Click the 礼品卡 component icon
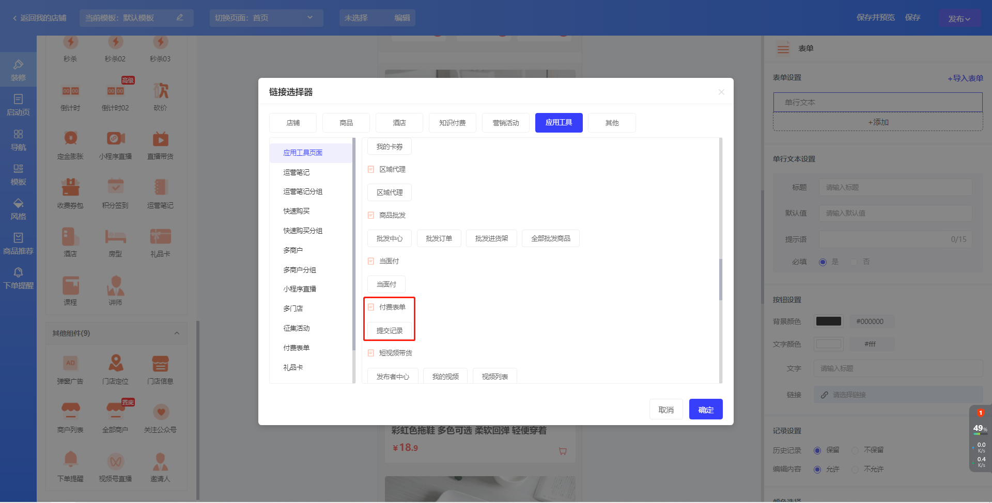 [x=160, y=236]
